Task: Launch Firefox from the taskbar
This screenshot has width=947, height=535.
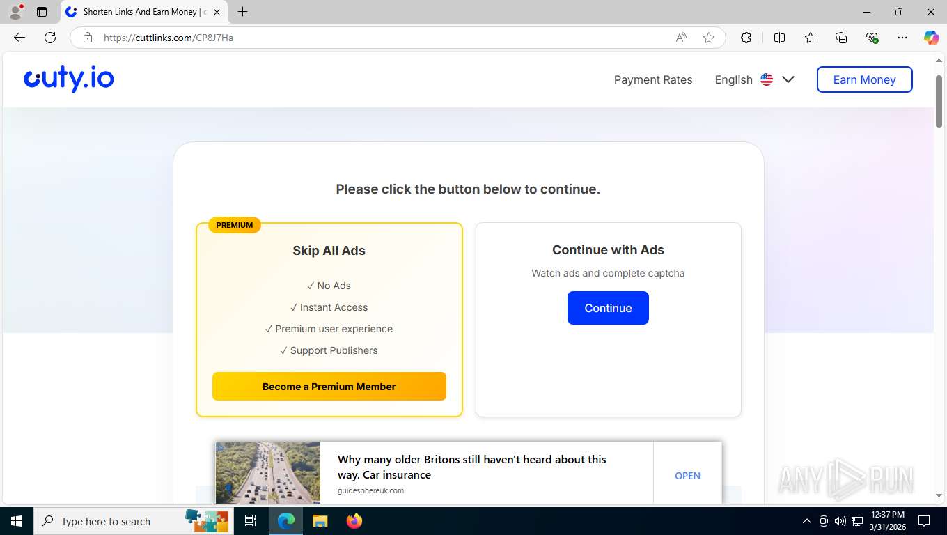Action: coord(354,521)
